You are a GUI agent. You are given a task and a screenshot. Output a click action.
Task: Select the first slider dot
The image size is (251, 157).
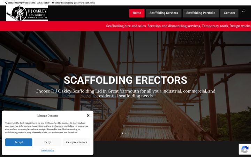pyautogui.click(x=123, y=133)
